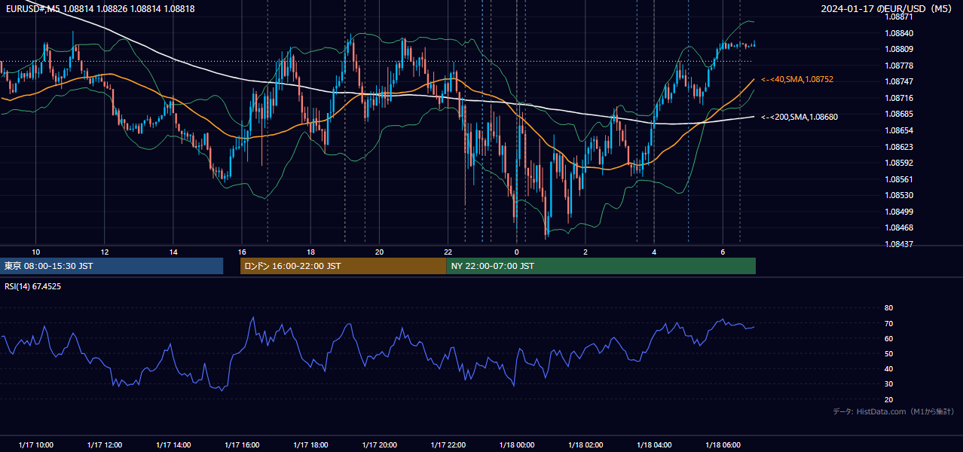Viewport: 963px width, 452px height.
Task: Click RSI scale value 30
Action: coord(888,384)
